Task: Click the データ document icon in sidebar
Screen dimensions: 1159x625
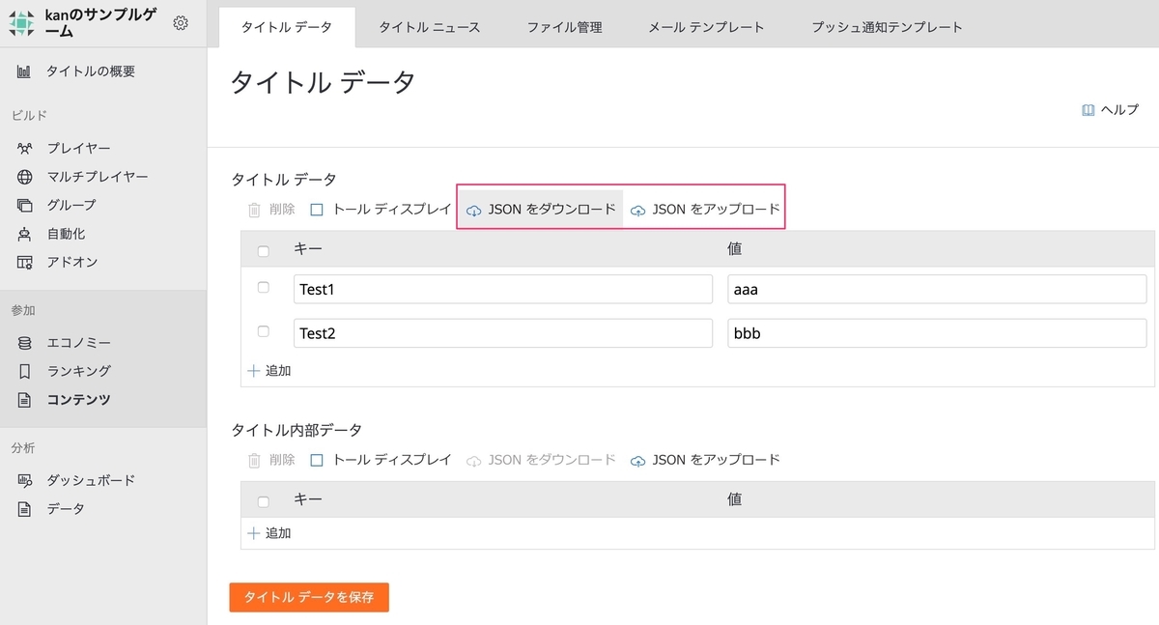Action: [x=25, y=509]
